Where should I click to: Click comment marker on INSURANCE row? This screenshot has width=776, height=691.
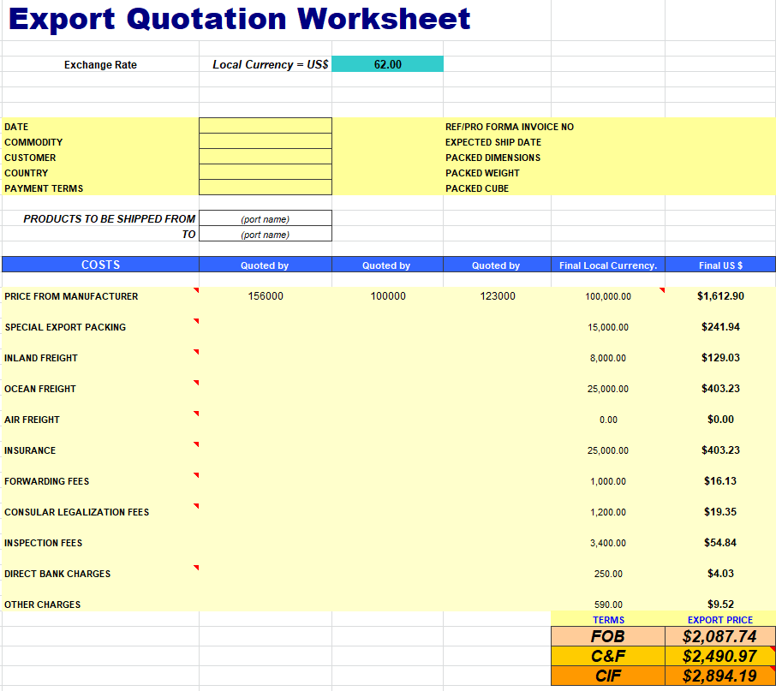pos(196,444)
